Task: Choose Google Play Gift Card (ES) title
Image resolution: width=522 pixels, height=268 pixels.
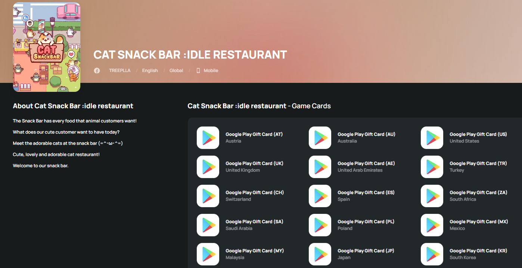Action: (x=366, y=193)
